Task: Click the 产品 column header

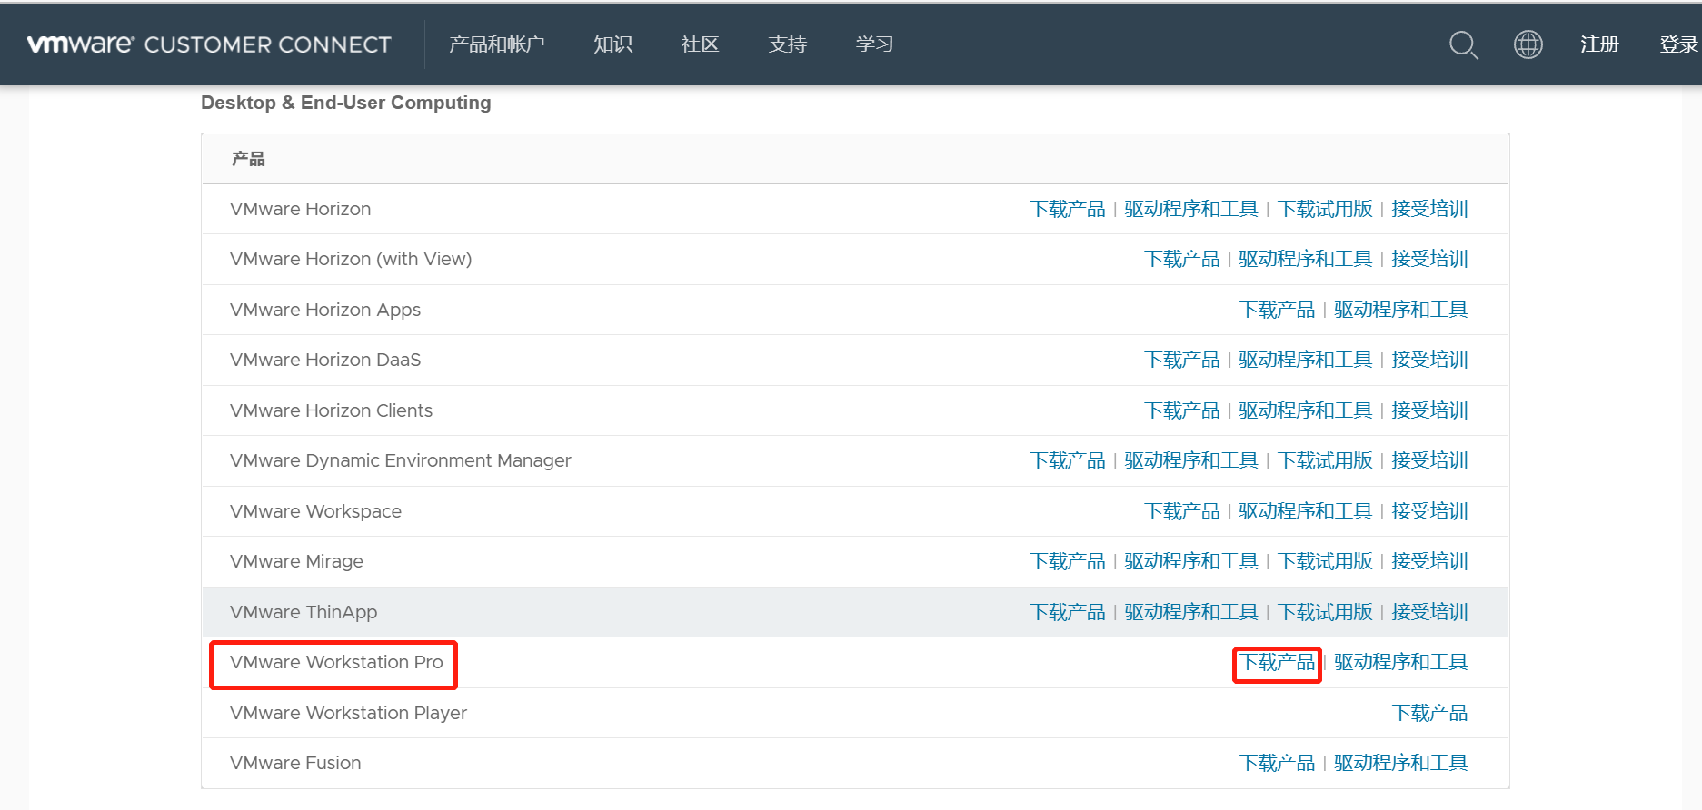Action: [x=248, y=159]
